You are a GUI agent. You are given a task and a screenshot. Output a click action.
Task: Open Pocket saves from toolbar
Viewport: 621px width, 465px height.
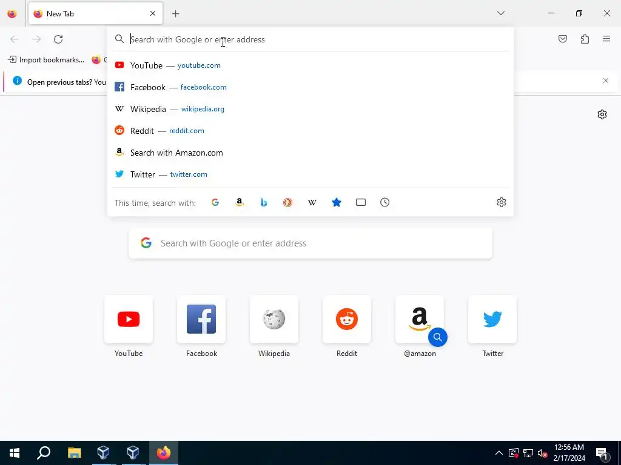(563, 39)
